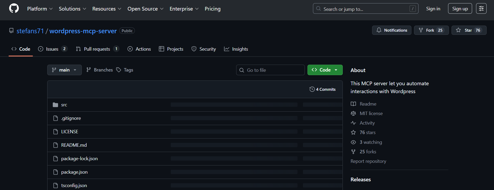Expand the Solutions menu

(73, 9)
